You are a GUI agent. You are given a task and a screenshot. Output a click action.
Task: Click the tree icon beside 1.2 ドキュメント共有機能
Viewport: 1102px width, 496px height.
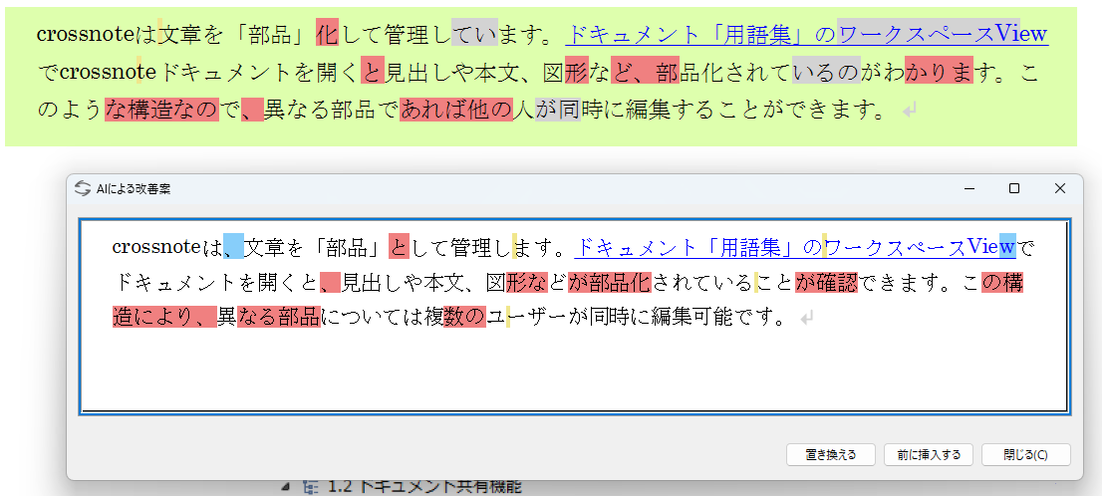point(309,486)
